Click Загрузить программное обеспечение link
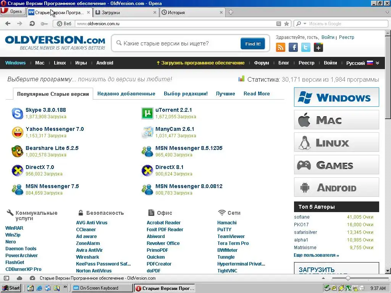The image size is (391, 293). pyautogui.click(x=200, y=63)
